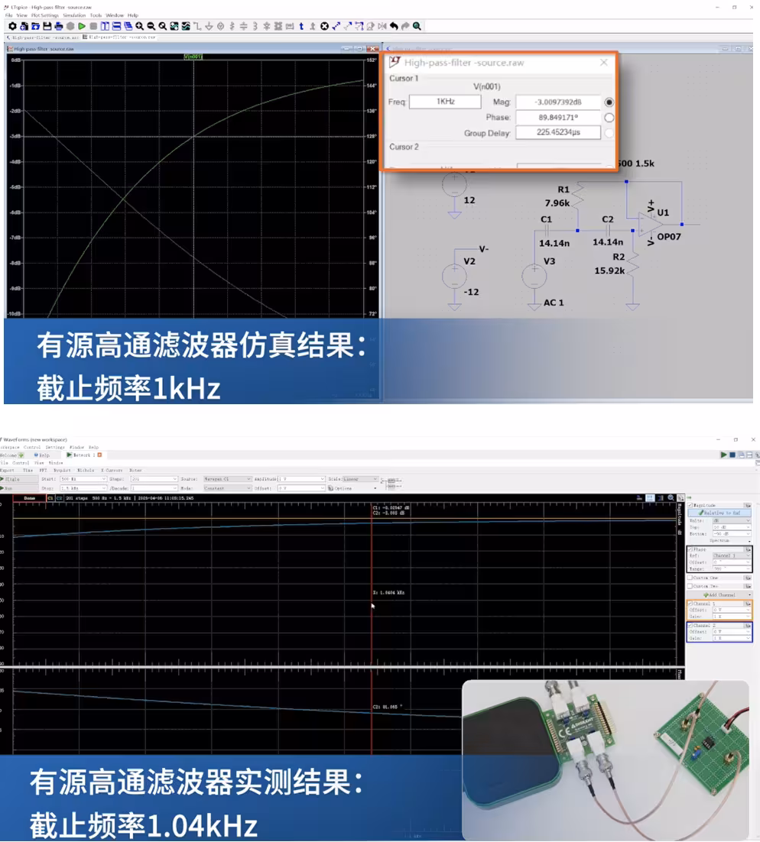Select the inductor component tool in LTspice toolbar
The height and width of the screenshot is (842, 760).
[x=255, y=26]
